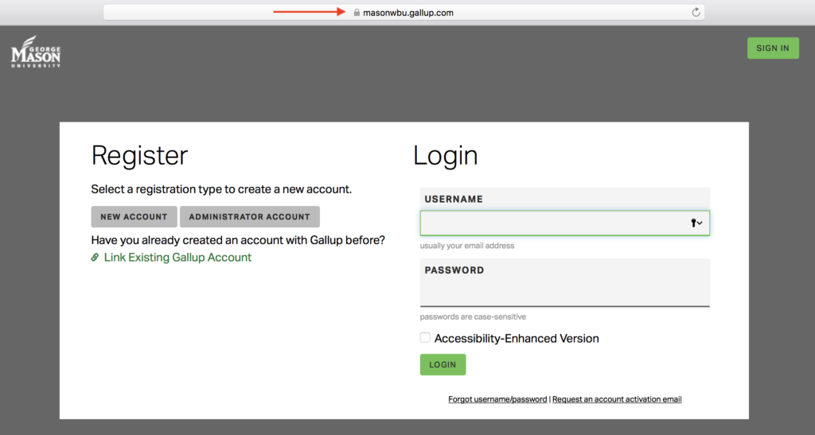Enable the Accessibility-Enhanced Version checkbox

point(425,338)
